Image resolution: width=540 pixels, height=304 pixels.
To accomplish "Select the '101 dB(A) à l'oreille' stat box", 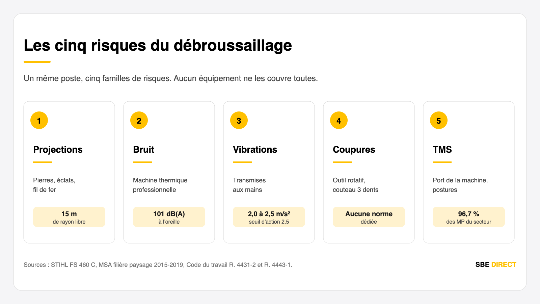I will [169, 217].
